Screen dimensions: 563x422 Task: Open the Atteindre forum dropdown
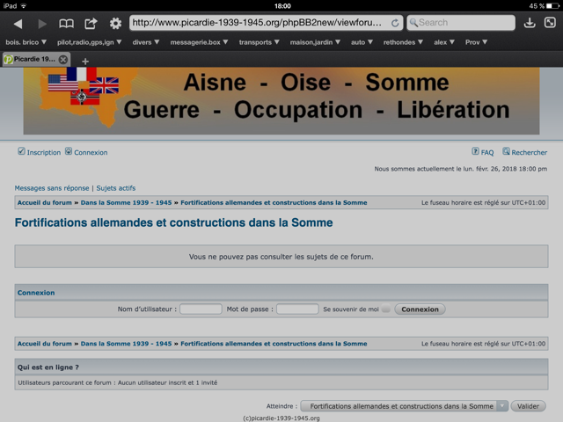405,406
